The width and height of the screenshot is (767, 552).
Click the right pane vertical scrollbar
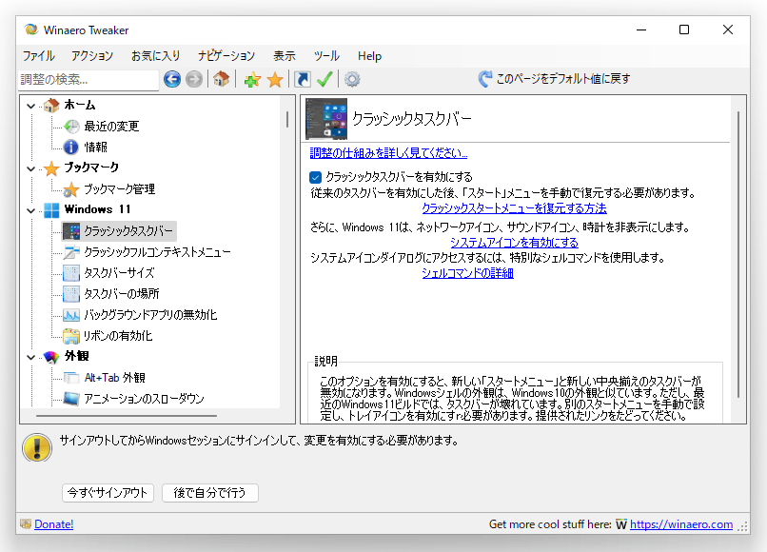tap(738, 254)
